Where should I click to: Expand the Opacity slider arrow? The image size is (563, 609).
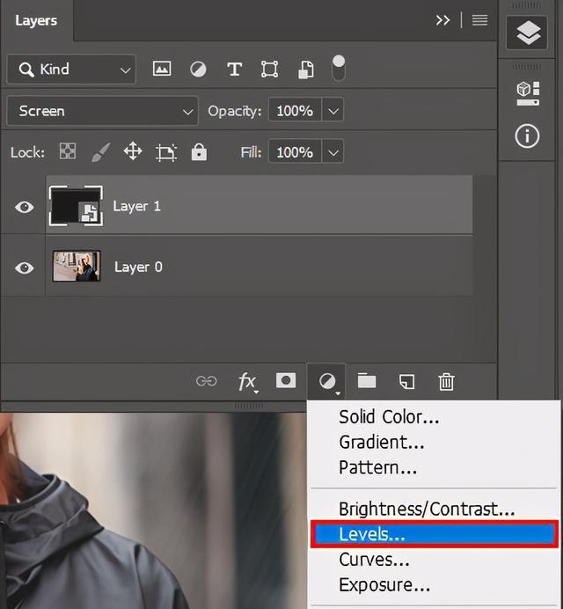333,112
